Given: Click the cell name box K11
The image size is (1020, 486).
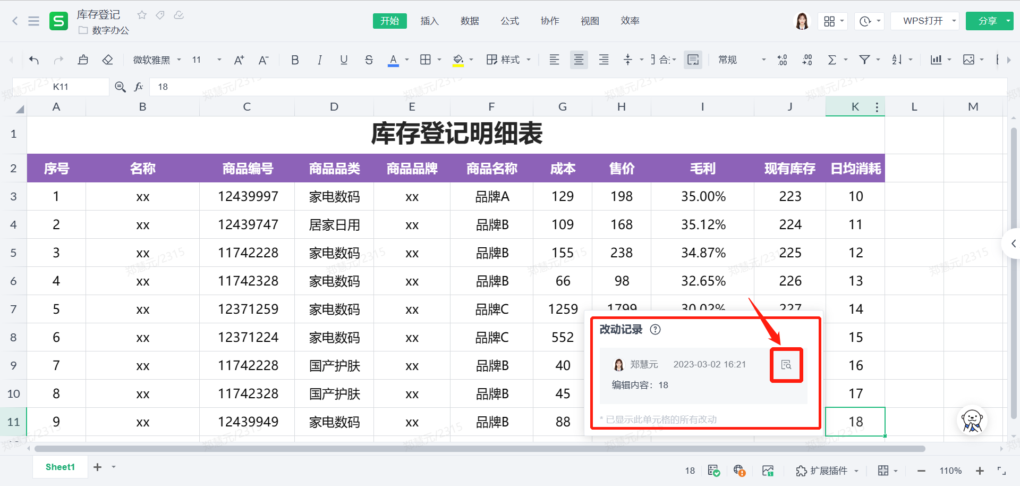Looking at the screenshot, I should 61,87.
